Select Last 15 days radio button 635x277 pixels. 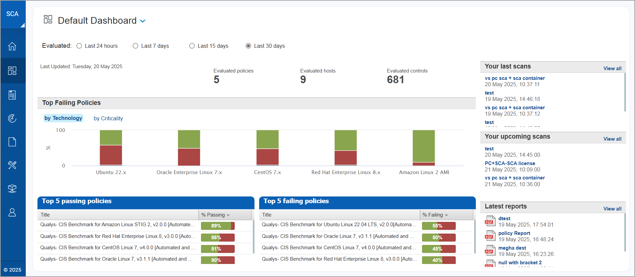(192, 46)
